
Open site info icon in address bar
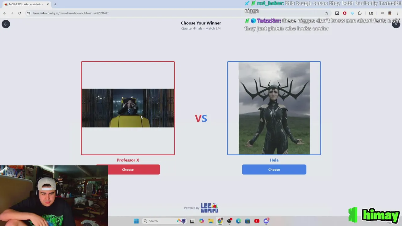(29, 13)
